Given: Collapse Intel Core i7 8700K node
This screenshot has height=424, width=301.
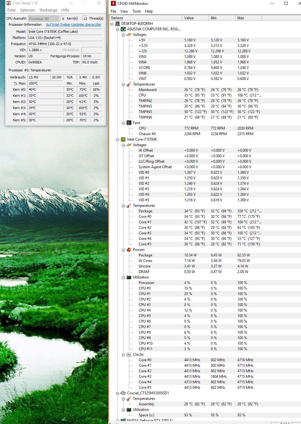Looking at the screenshot, I should [118, 139].
